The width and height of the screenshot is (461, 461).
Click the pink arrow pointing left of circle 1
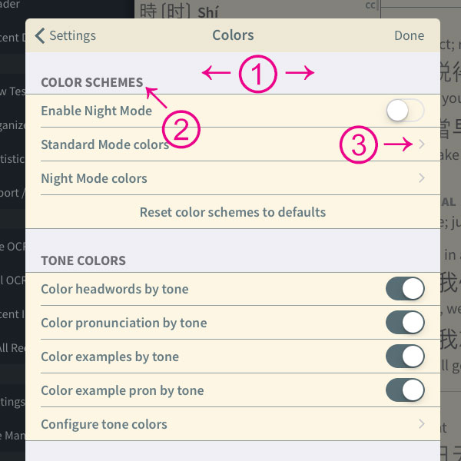click(x=217, y=73)
